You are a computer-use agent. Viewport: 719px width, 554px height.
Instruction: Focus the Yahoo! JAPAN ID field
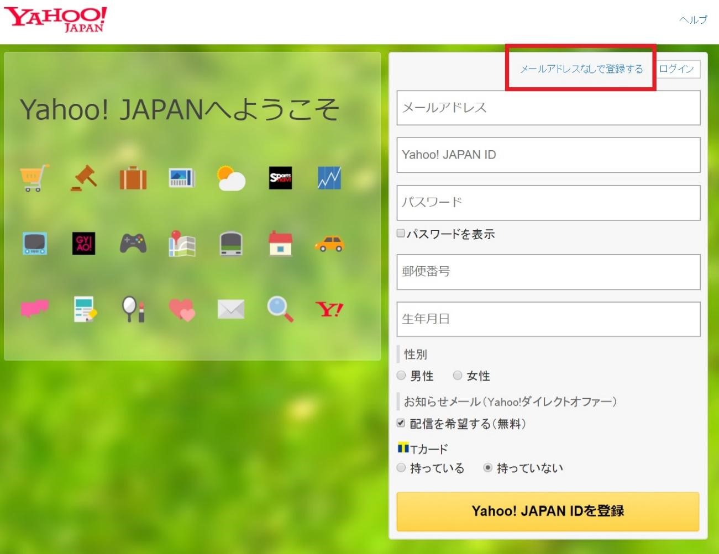coord(548,155)
